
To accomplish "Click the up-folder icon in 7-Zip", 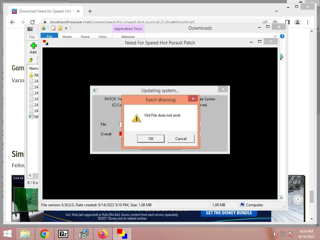I will click(x=31, y=60).
